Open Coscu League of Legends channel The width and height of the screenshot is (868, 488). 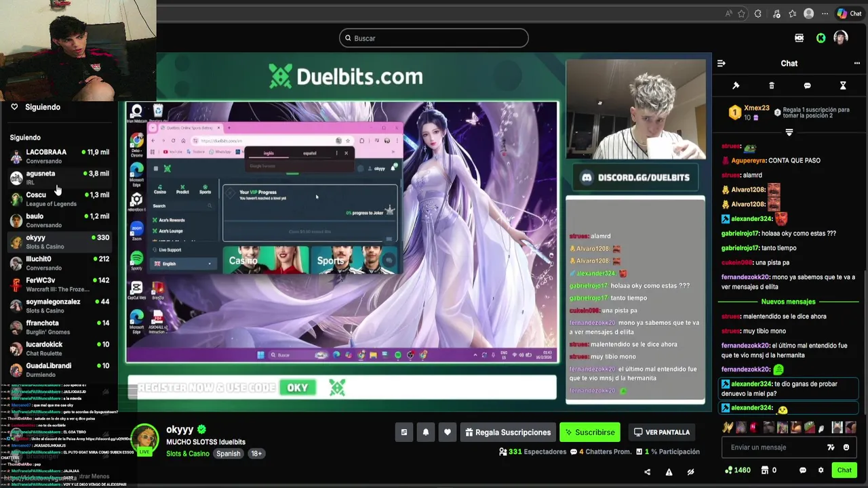coord(60,199)
